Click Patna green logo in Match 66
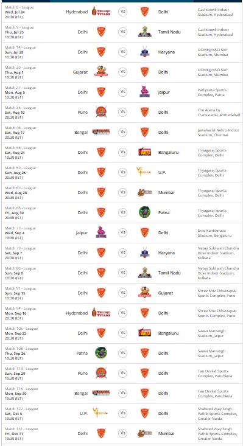This screenshot has width=243, height=446. point(144,212)
